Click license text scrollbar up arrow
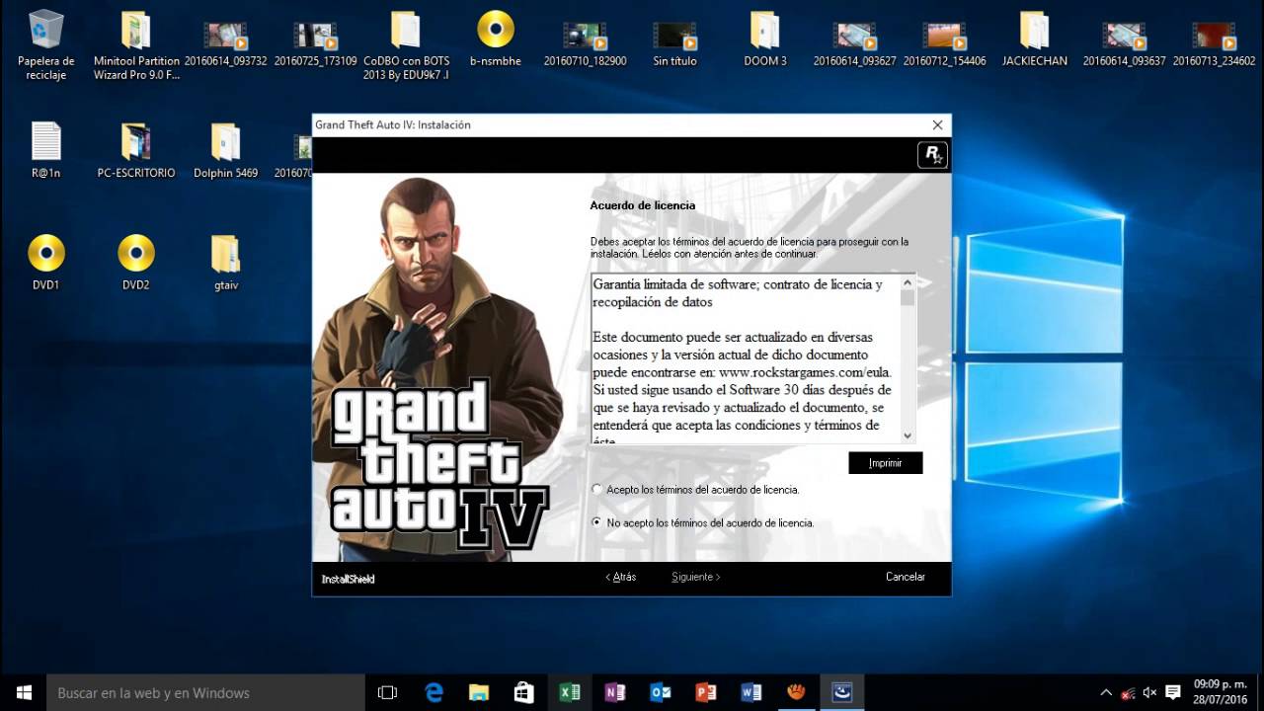This screenshot has width=1264, height=711. pos(908,282)
